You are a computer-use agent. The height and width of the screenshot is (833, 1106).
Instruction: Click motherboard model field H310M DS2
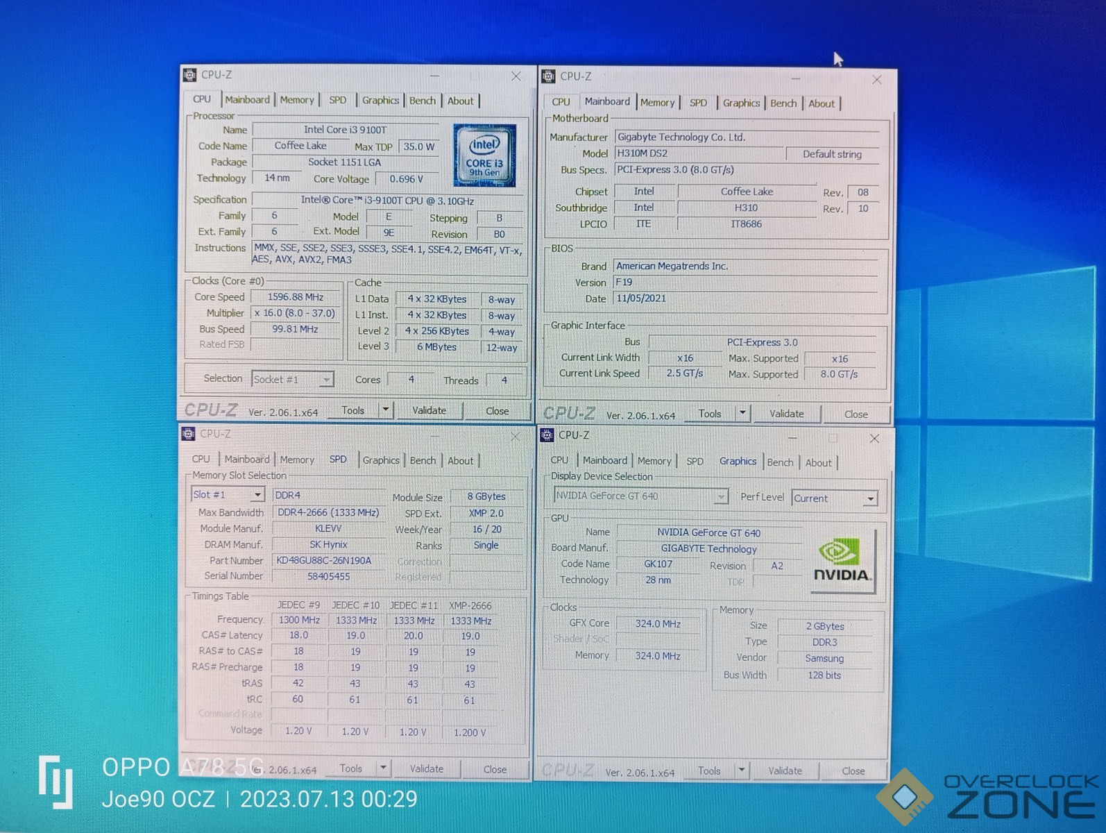[x=698, y=153]
